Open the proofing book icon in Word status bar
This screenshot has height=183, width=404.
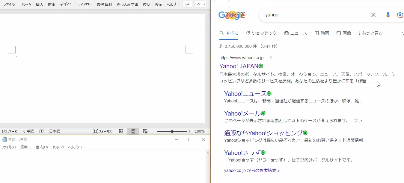tap(42, 131)
